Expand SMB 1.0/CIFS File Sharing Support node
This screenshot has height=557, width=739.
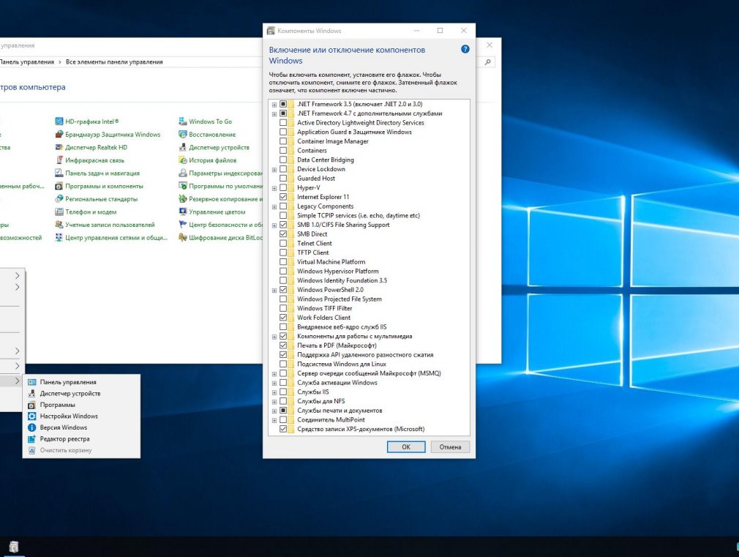pos(274,225)
